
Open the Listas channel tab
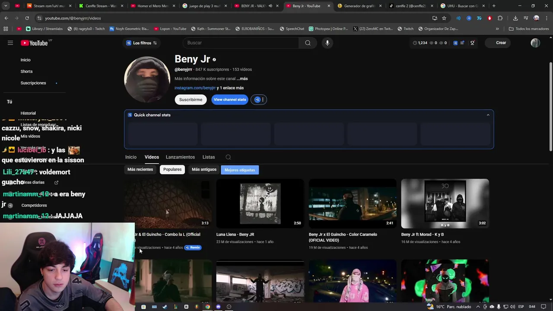pyautogui.click(x=209, y=157)
